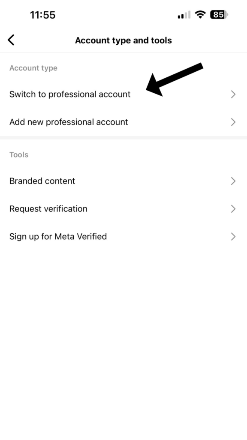Open chevron next to Sign up for Meta Verified
The height and width of the screenshot is (440, 247).
233,237
